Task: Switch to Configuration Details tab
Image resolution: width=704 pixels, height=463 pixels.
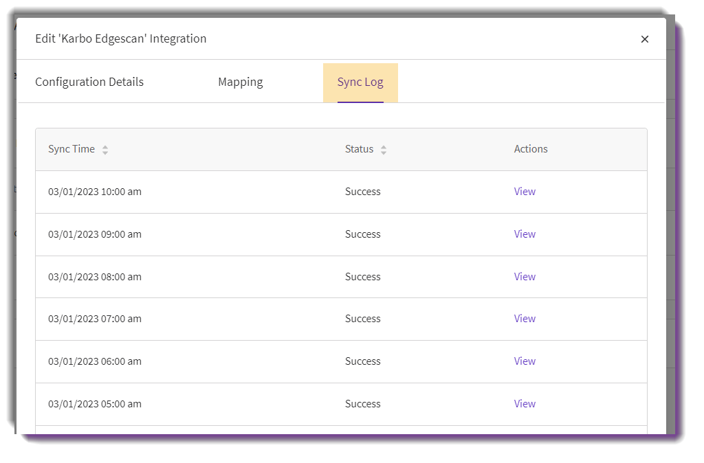Action: pyautogui.click(x=89, y=82)
